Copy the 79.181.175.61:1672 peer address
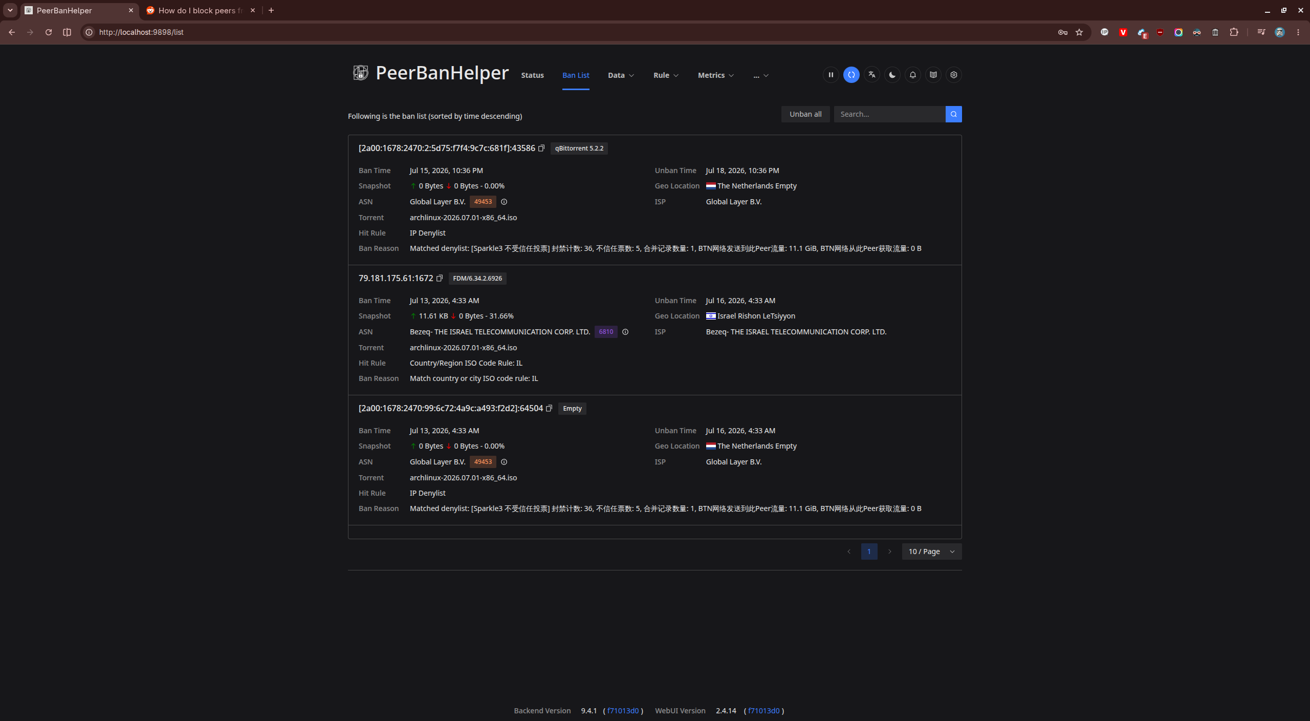Viewport: 1310px width, 721px height. click(x=439, y=279)
